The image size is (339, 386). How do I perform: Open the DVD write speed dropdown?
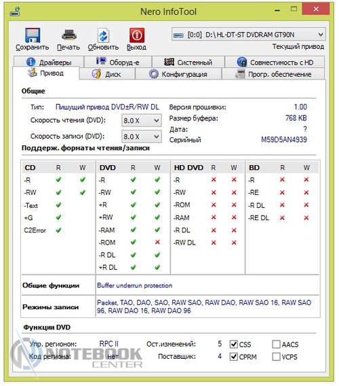(x=142, y=137)
